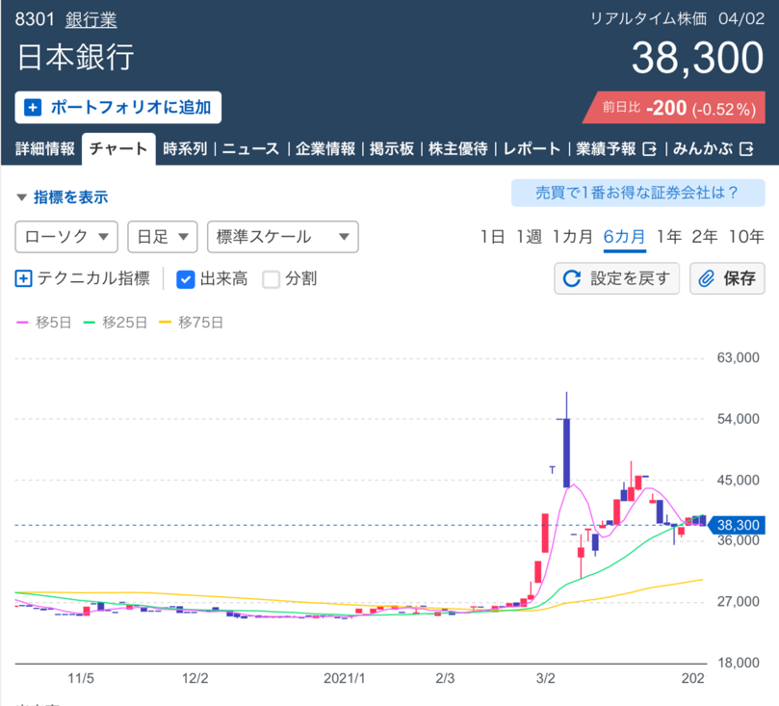Enable the 分割 checkbox

click(272, 279)
